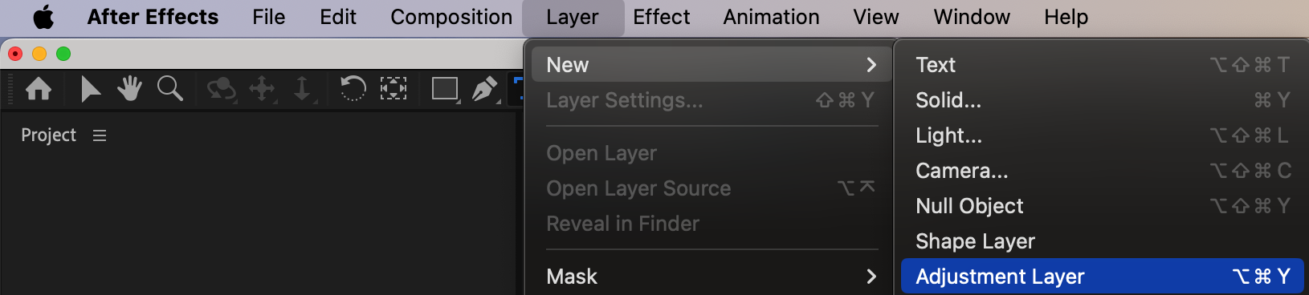Expand the New submenu arrow
Viewport: 1309px width, 295px height.
click(871, 65)
